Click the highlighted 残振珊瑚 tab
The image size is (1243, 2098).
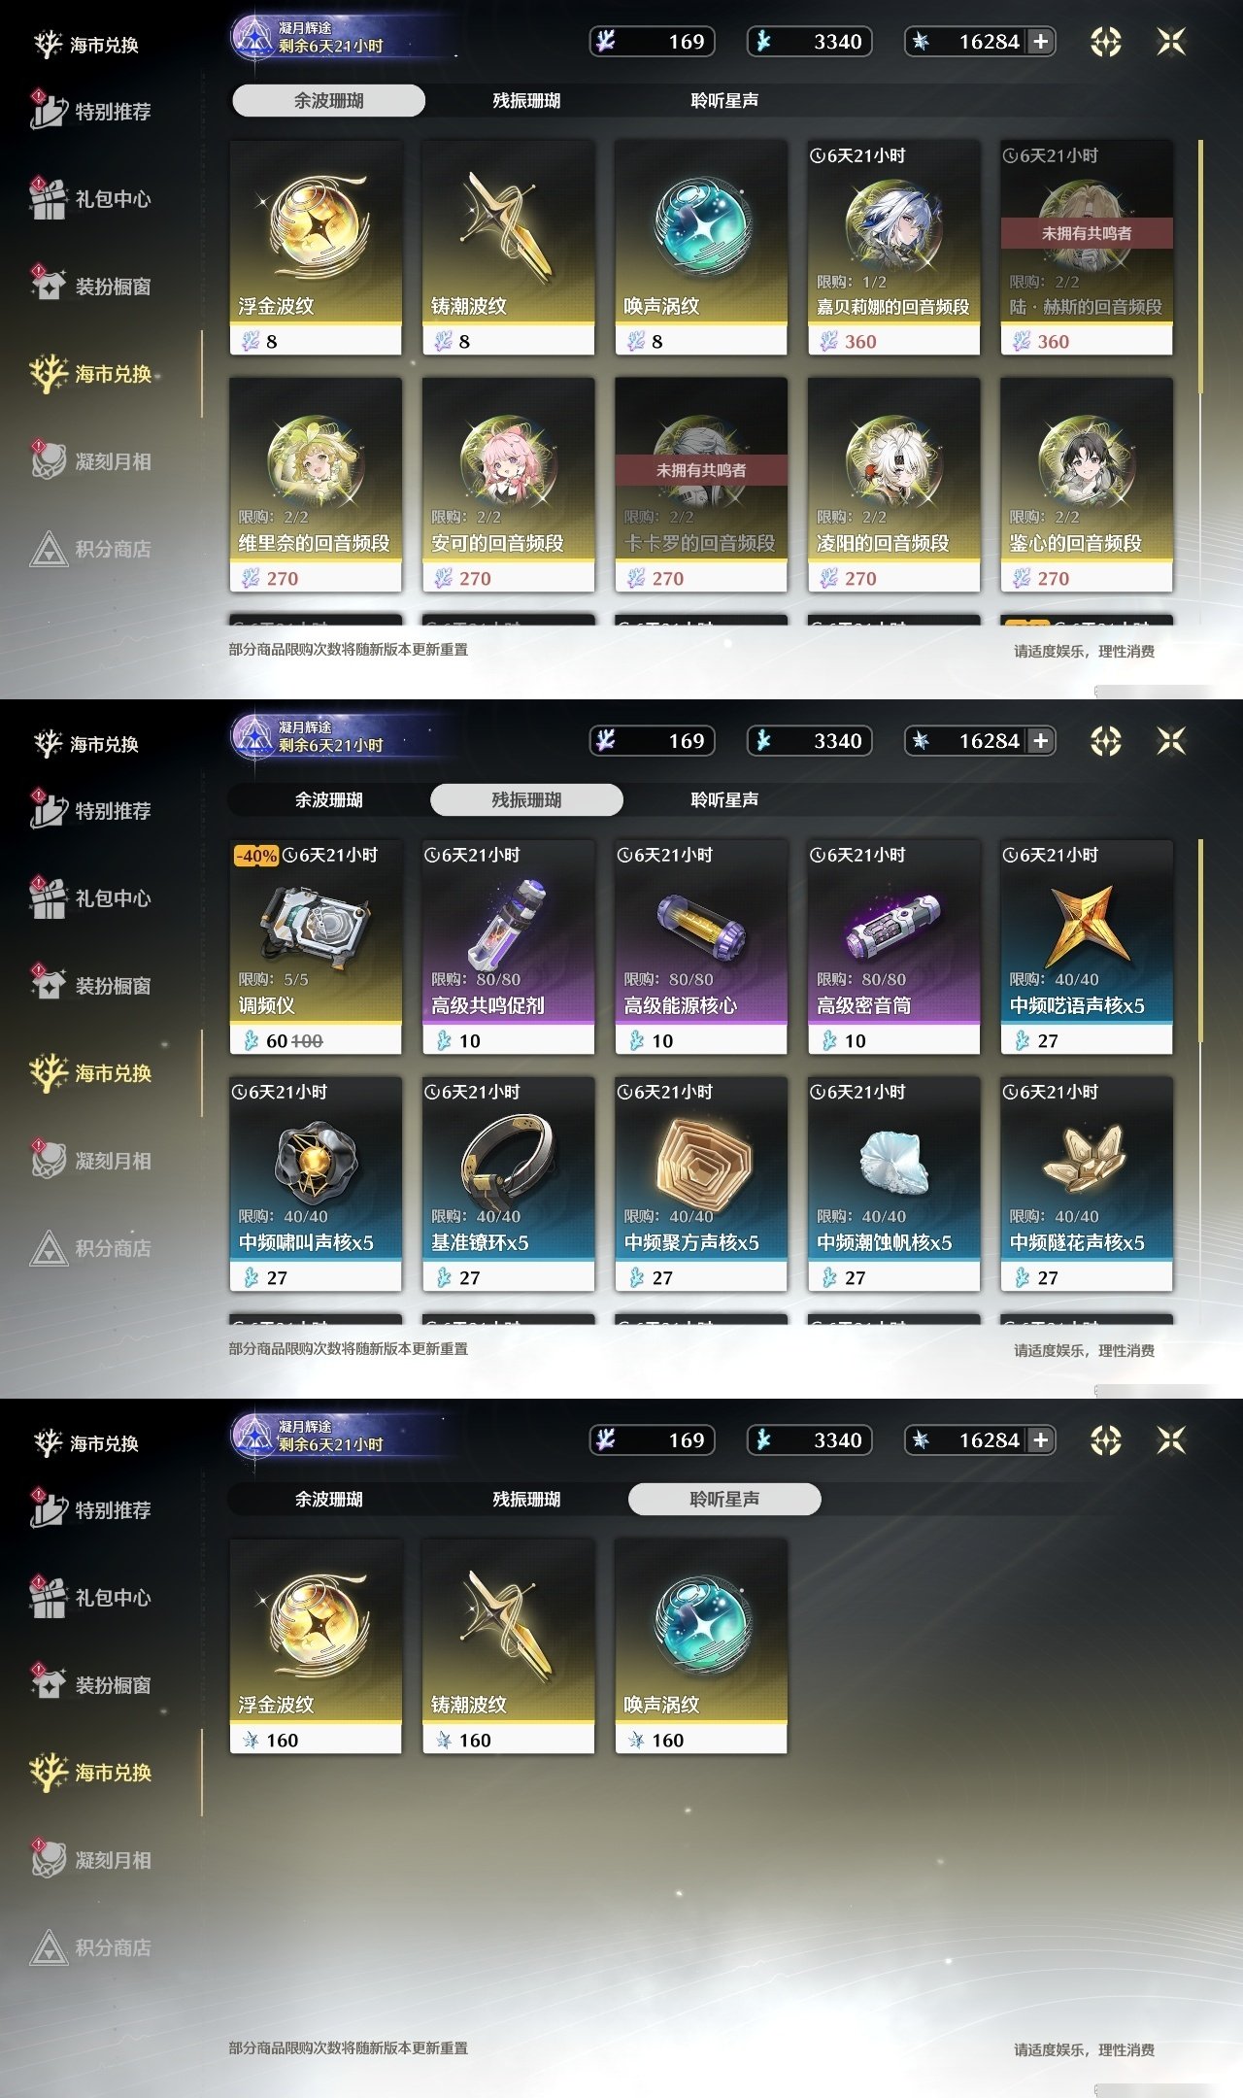coord(526,799)
